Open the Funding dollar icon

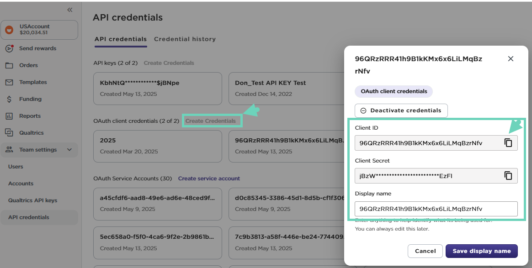click(x=9, y=99)
